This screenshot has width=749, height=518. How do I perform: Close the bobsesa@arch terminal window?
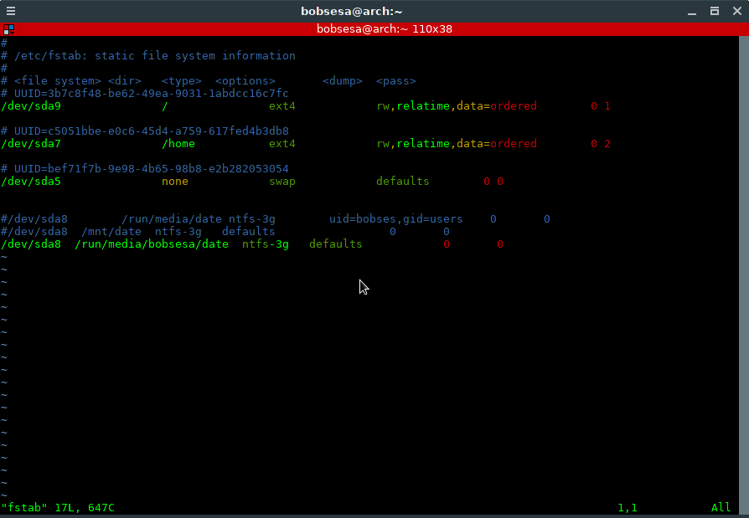click(737, 11)
